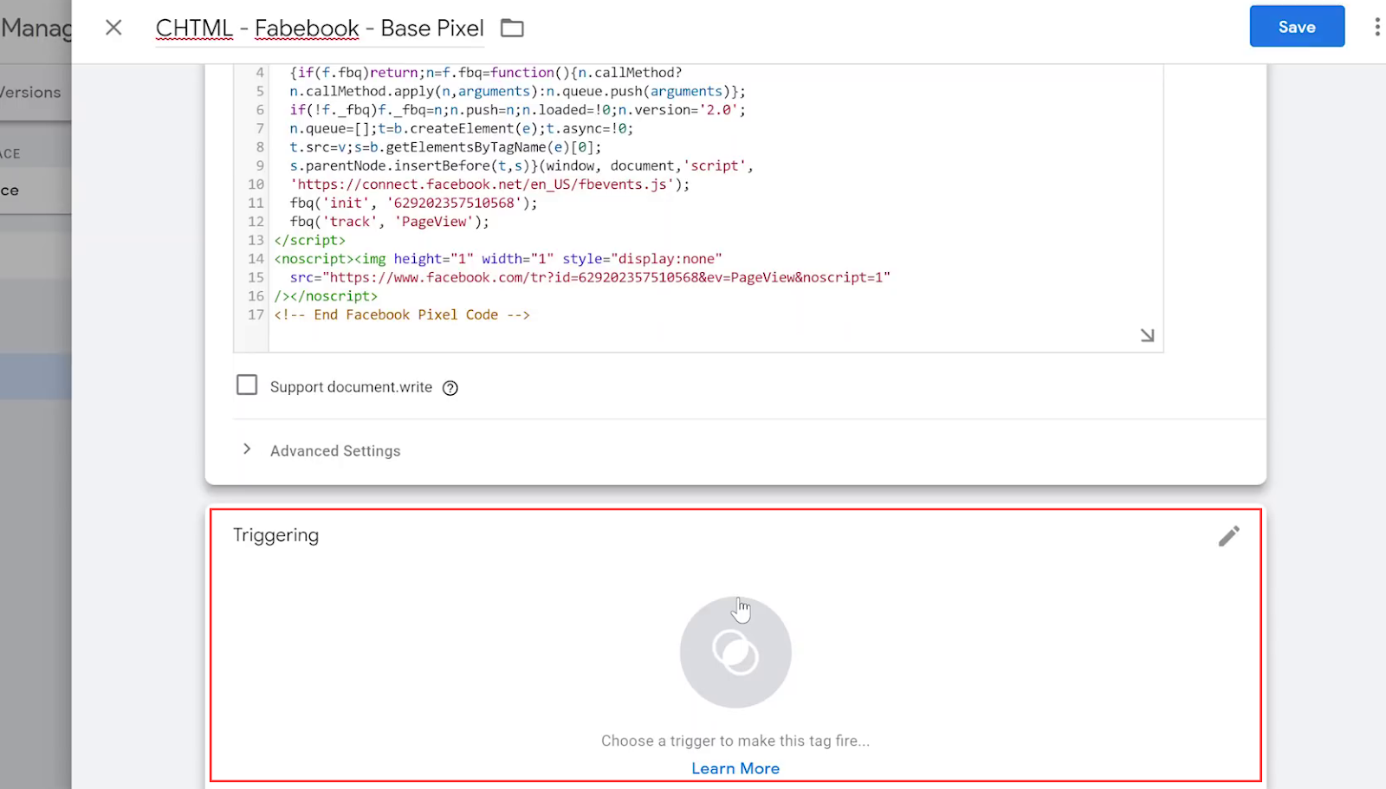
Task: Click the src facebook.com/tr URL line
Action: coord(590,278)
